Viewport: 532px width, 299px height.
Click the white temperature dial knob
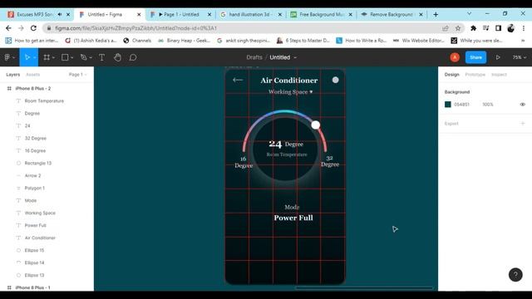[316, 125]
